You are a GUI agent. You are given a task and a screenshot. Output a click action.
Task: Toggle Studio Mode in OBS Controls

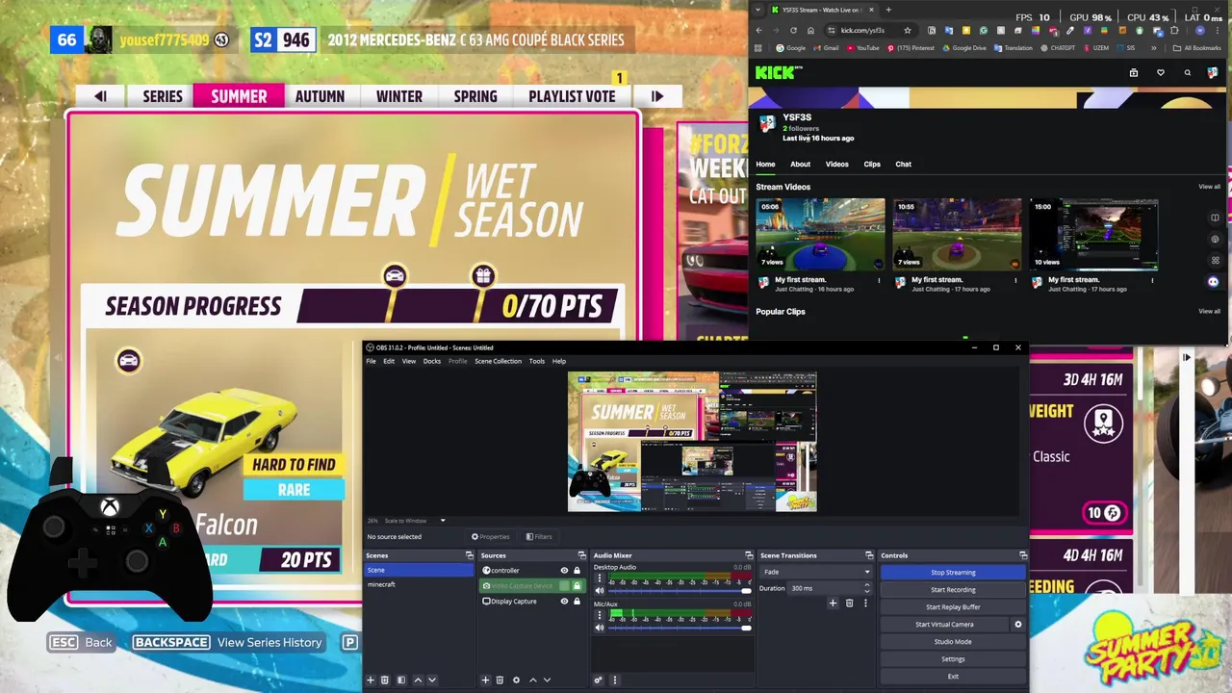pos(953,642)
